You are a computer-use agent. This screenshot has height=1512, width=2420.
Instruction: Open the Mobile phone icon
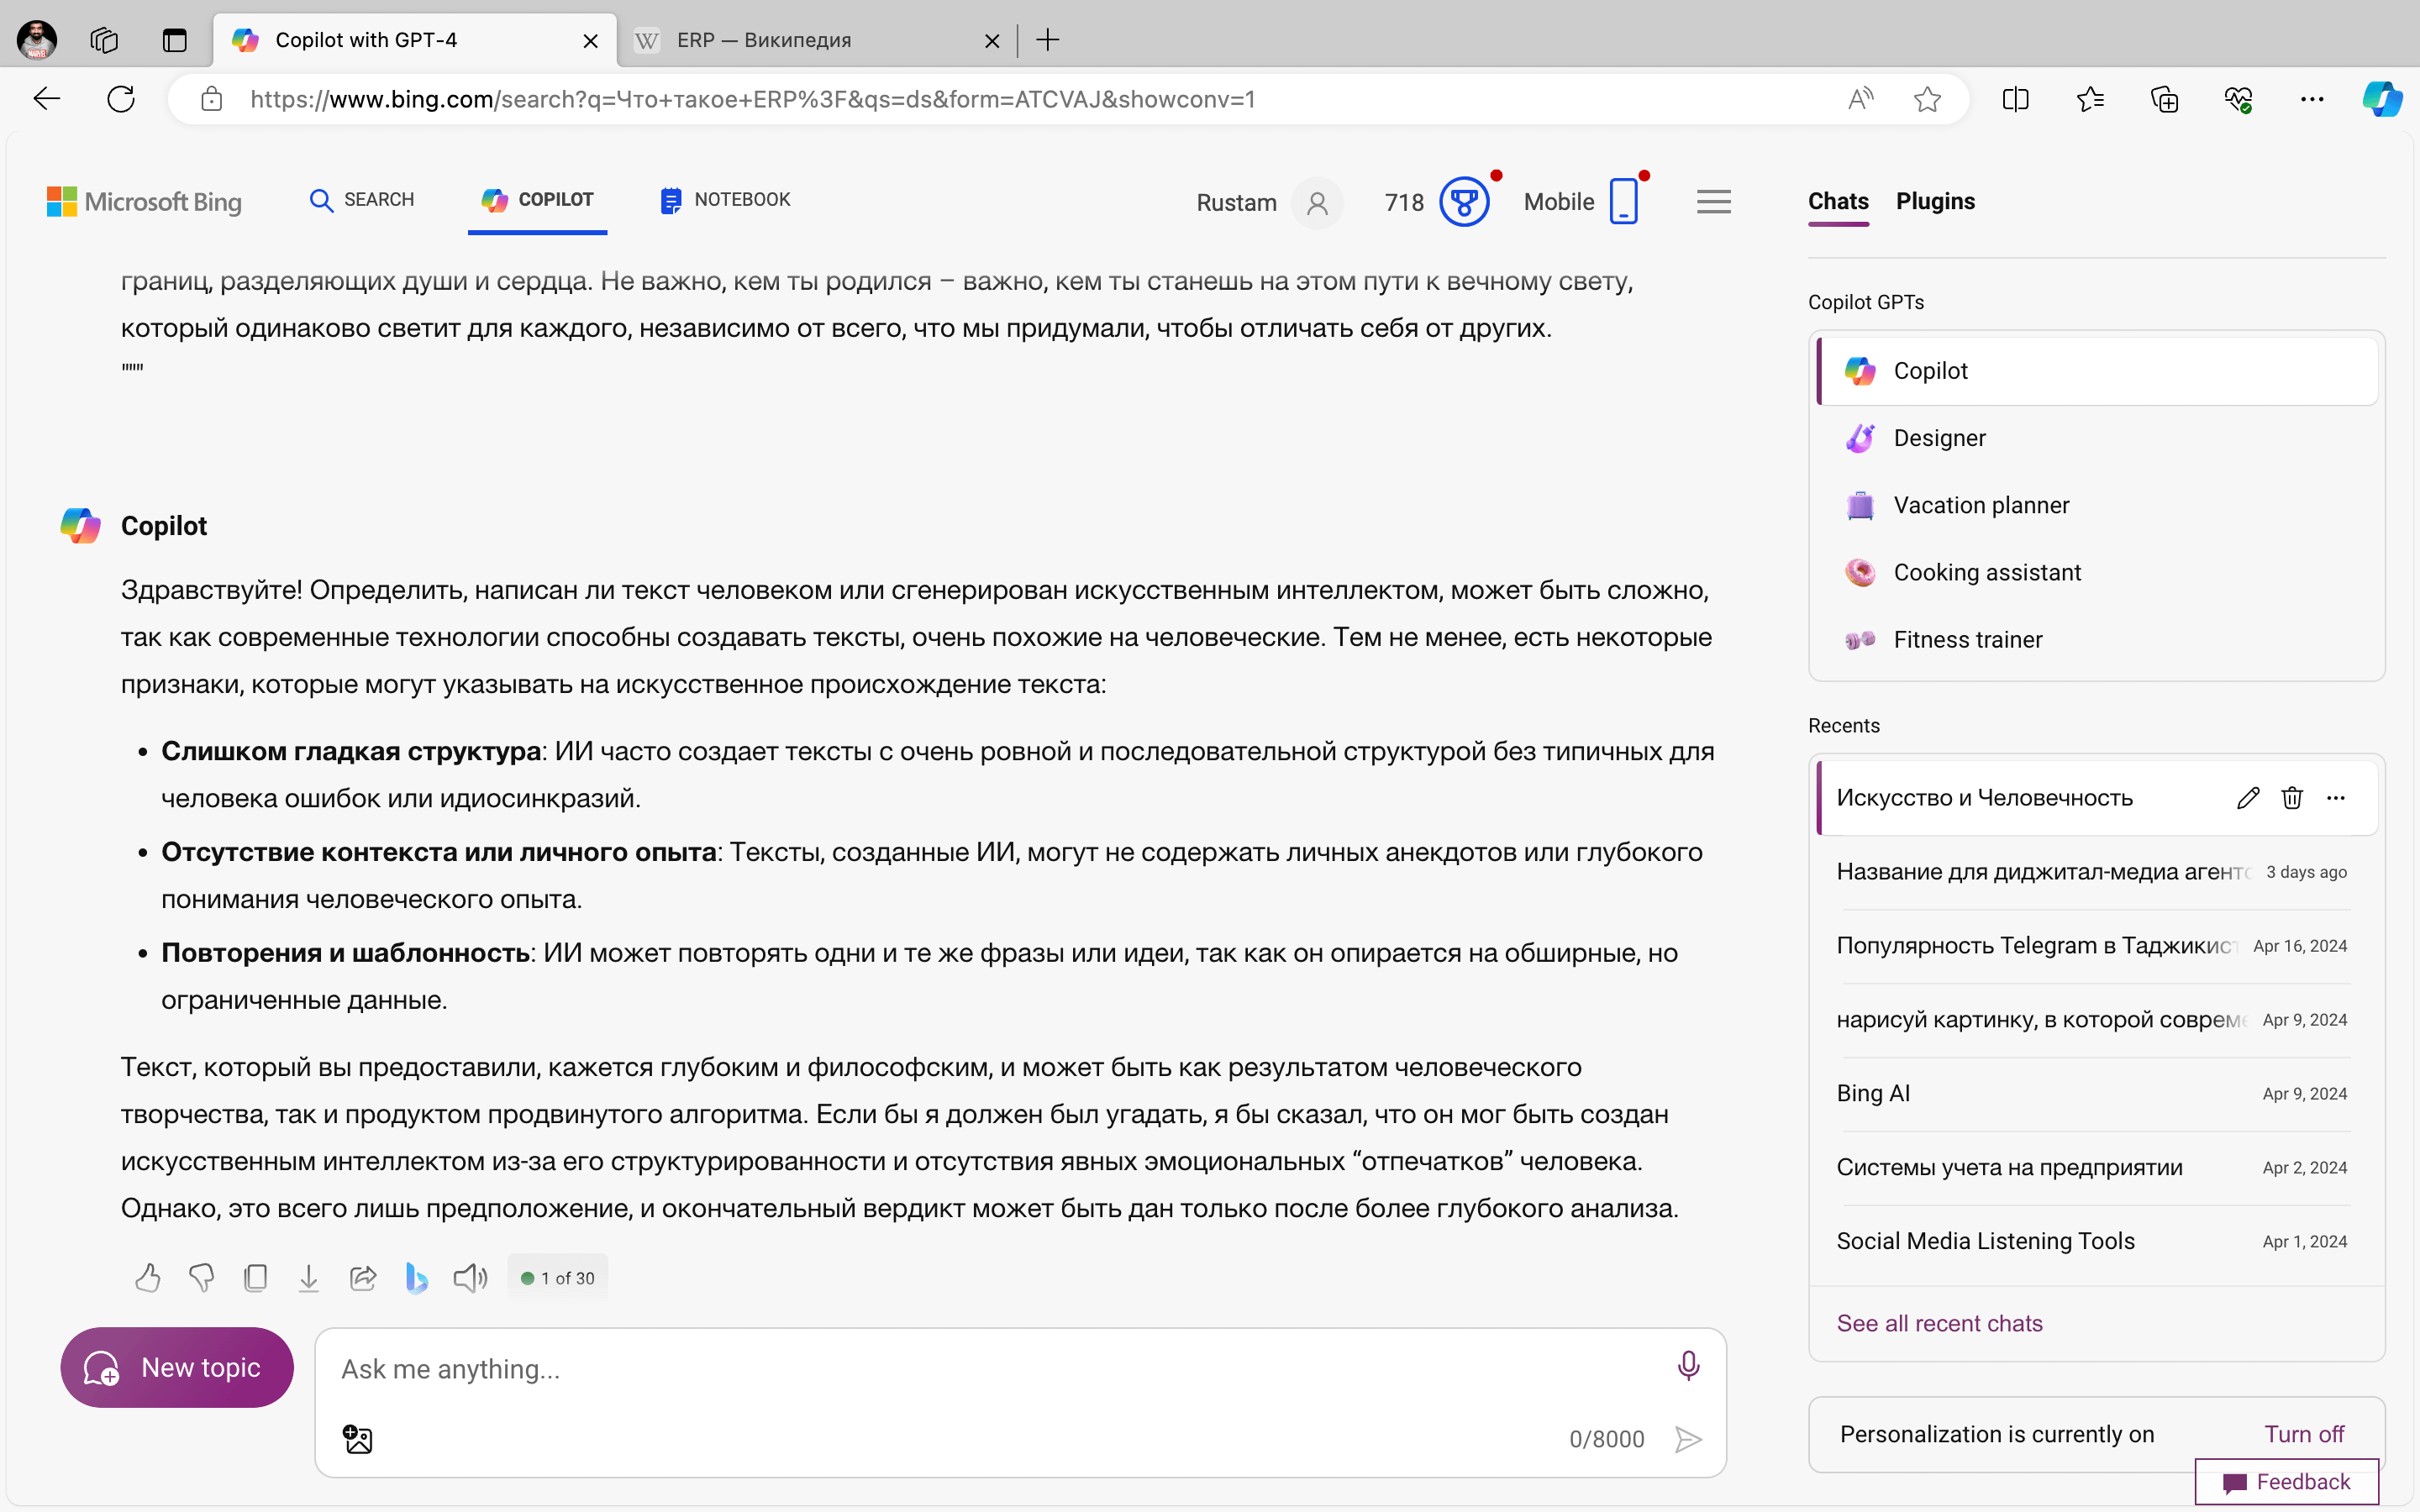(x=1623, y=202)
